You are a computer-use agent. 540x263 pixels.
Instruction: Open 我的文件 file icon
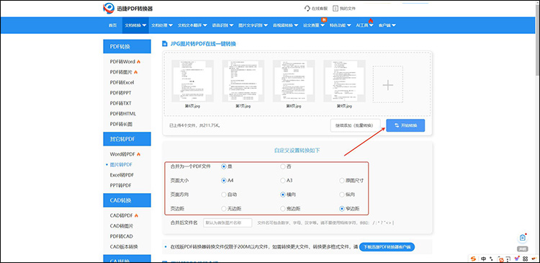click(x=336, y=8)
